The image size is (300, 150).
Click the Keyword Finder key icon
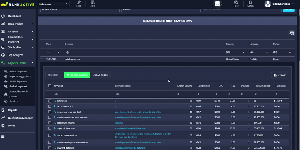coord(3,63)
